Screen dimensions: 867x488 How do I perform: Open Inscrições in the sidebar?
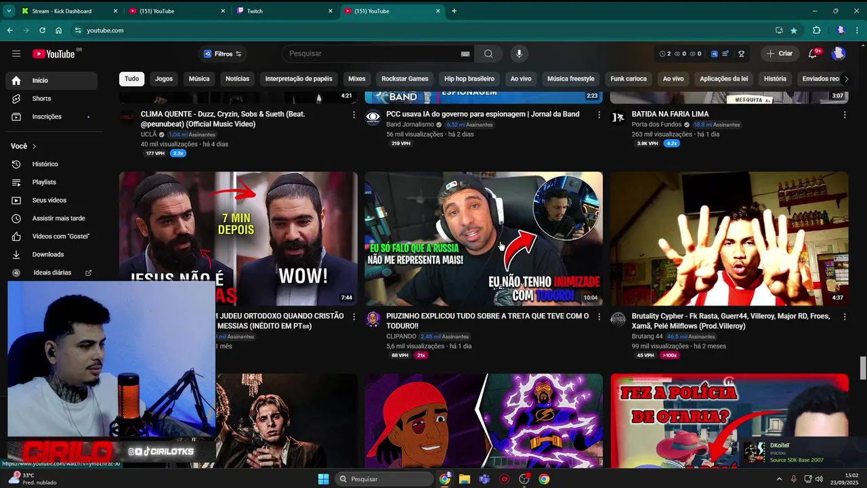click(51, 117)
